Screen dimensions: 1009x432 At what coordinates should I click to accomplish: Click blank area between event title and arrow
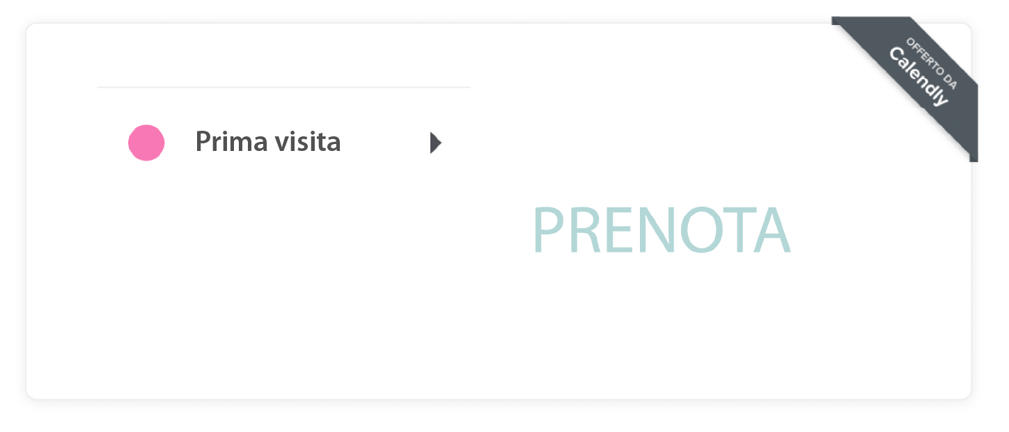[x=385, y=143]
